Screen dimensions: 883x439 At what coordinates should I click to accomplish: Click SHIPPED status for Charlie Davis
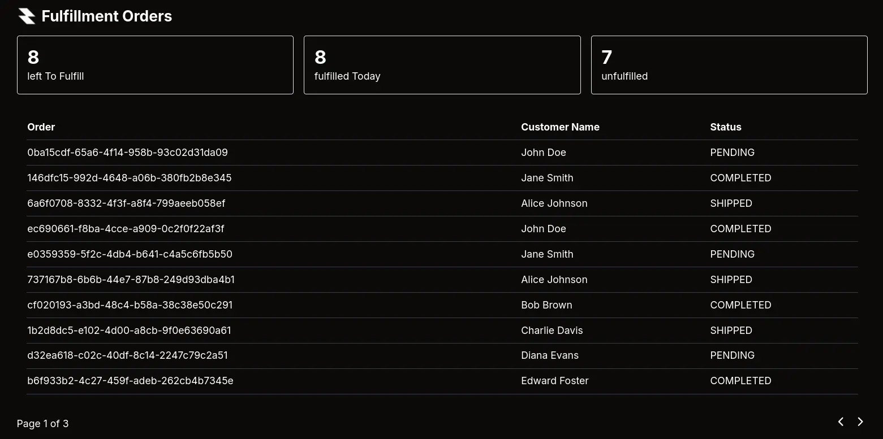pos(731,331)
